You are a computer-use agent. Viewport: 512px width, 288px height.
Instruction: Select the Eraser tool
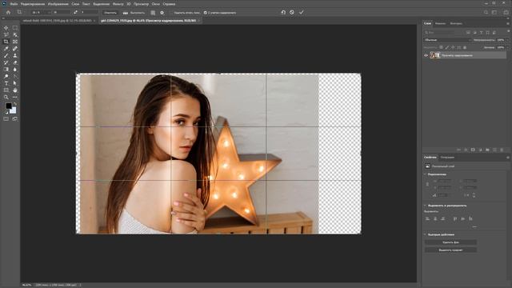[x=15, y=62]
